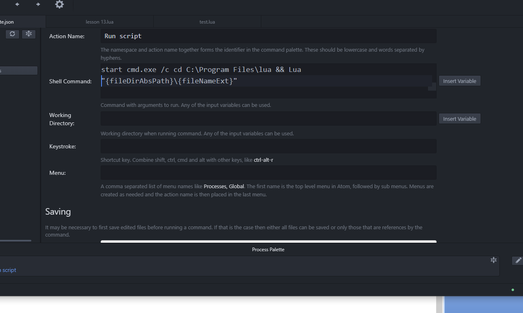Click the back navigation arrow

click(x=17, y=5)
